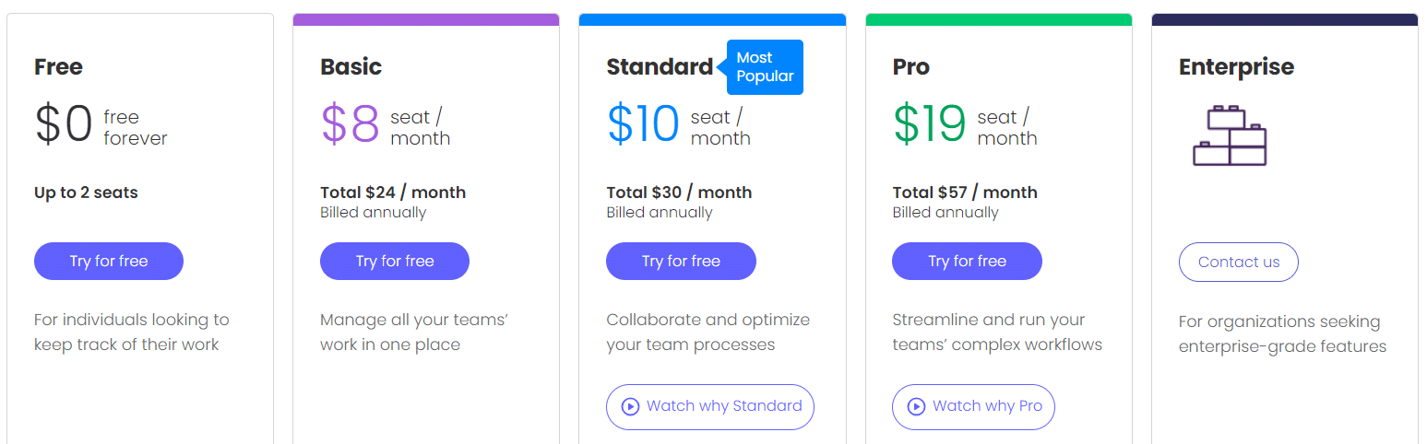Contact us about Enterprise plan
The width and height of the screenshot is (1427, 444).
tap(1239, 263)
